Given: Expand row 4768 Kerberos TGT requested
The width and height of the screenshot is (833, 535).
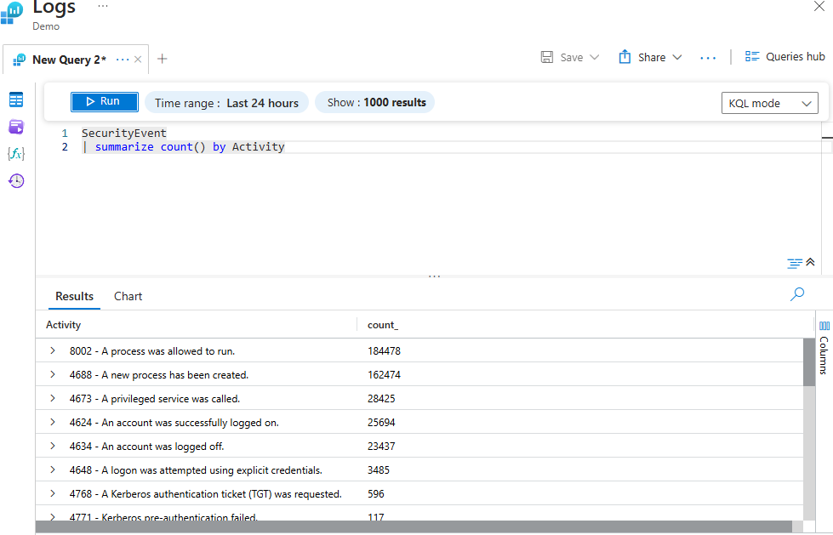Looking at the screenshot, I should coord(53,493).
